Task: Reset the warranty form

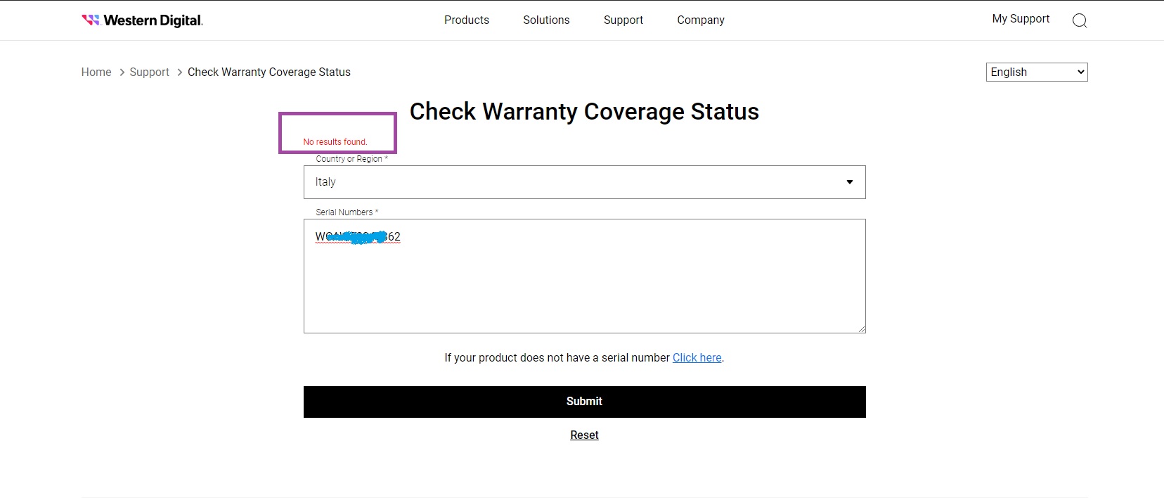Action: [x=584, y=435]
